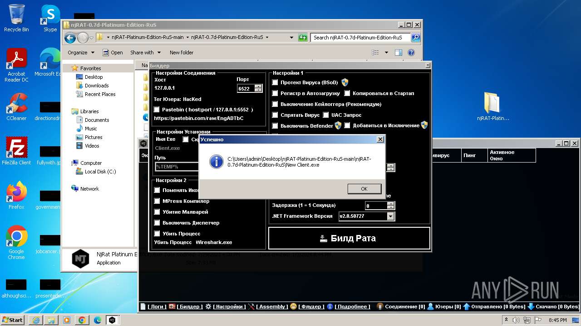Open Explorer help via question mark icon
Viewport: 581px width, 326px height.
click(x=411, y=53)
